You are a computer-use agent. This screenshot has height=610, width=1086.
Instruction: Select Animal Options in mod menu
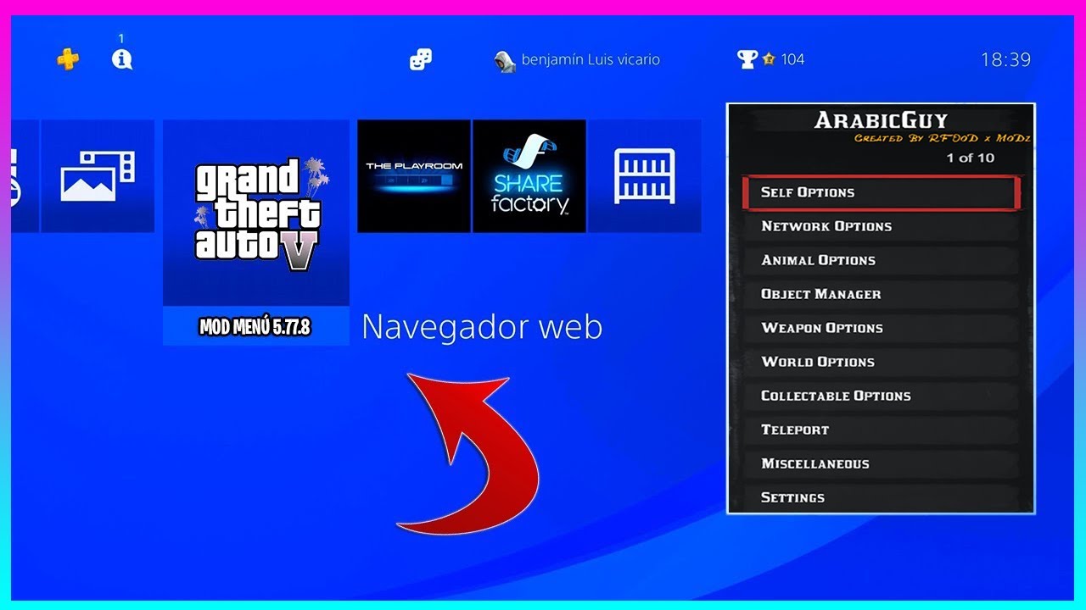click(881, 260)
